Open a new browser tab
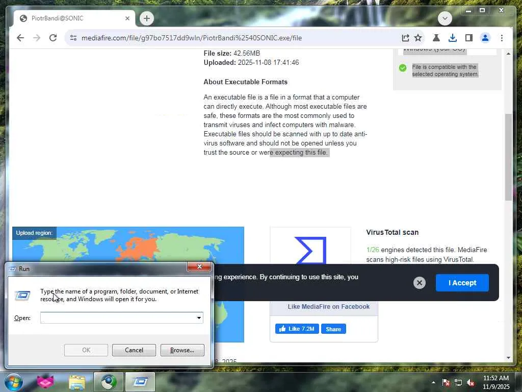 pyautogui.click(x=147, y=18)
